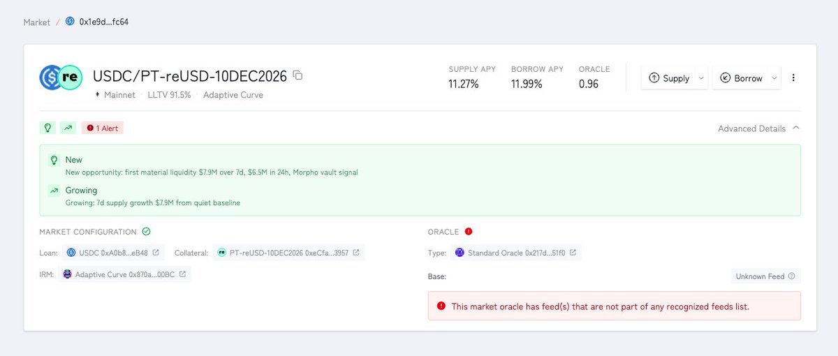Click the trend arrow icon beside Growing
Image resolution: width=838 pixels, height=356 pixels.
pos(54,190)
